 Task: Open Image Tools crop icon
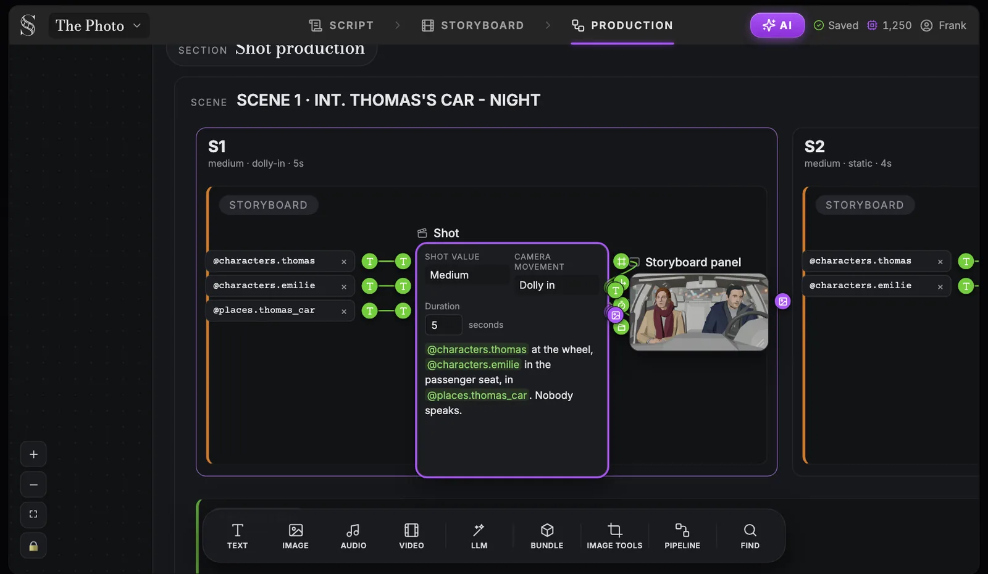coord(614,536)
